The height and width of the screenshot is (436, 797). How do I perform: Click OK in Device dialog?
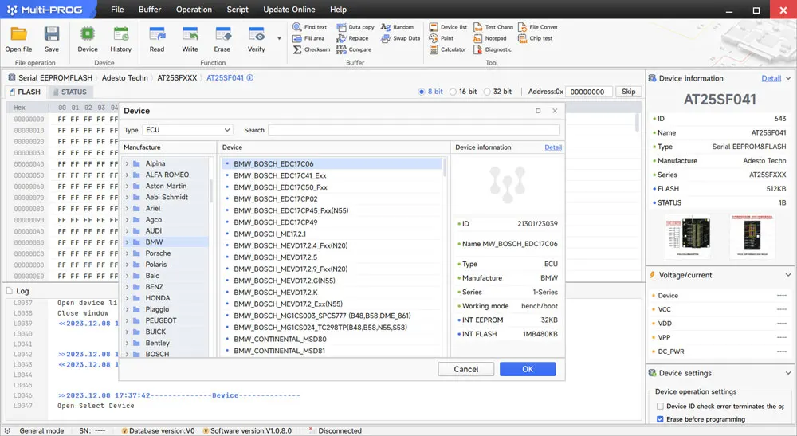[527, 369]
